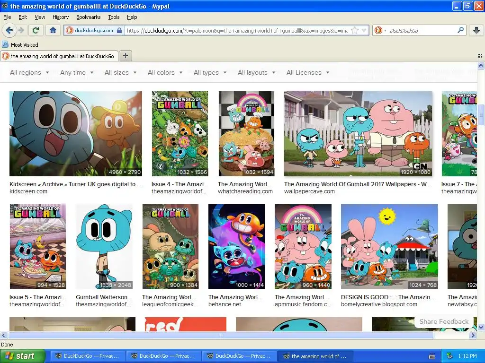Viewport: 485px width, 363px height.
Task: Click the DESIGN IS GOOD result title
Action: coord(388,297)
